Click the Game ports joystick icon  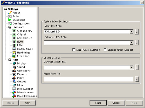(x=14, y=71)
